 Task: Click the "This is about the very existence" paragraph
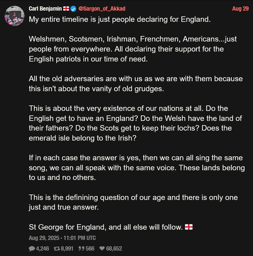pos(135,123)
